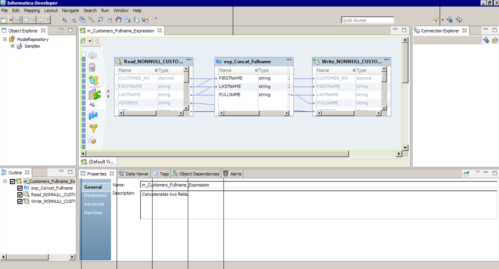
Task: Click the New object toolbar icon
Action: 4,20
